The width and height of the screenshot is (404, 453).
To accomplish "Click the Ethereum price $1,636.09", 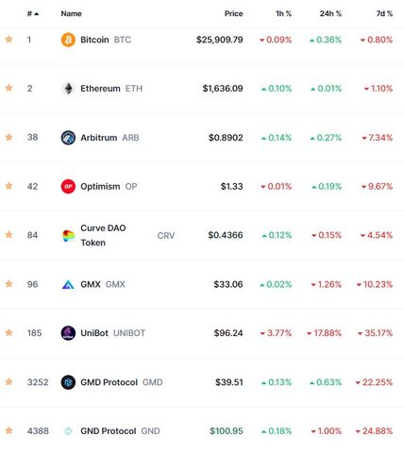I will [223, 89].
